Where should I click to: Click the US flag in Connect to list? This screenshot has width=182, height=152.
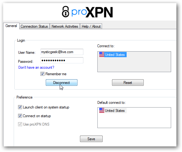pos(102,54)
